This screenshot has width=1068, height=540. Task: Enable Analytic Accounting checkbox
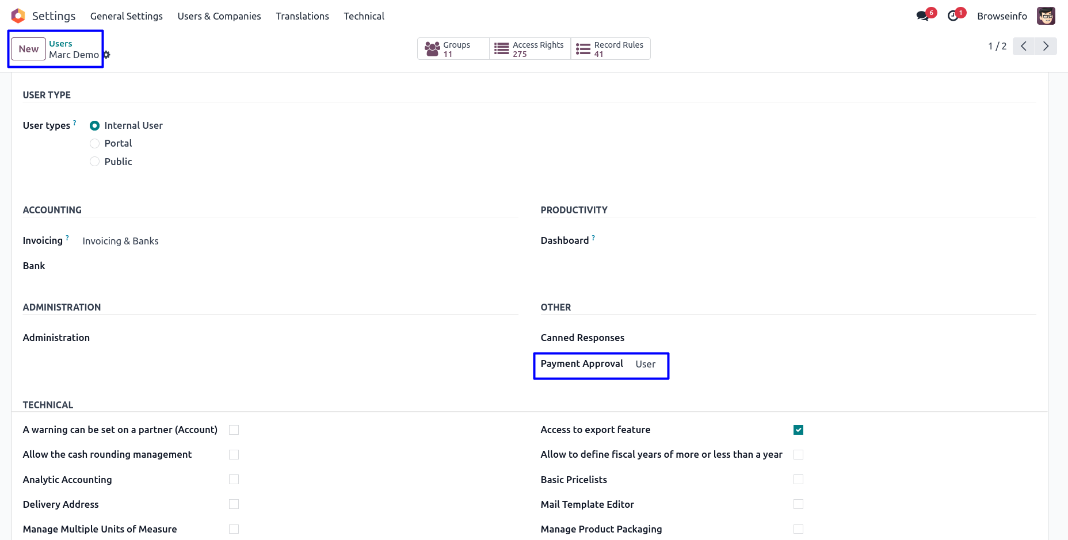(x=234, y=480)
